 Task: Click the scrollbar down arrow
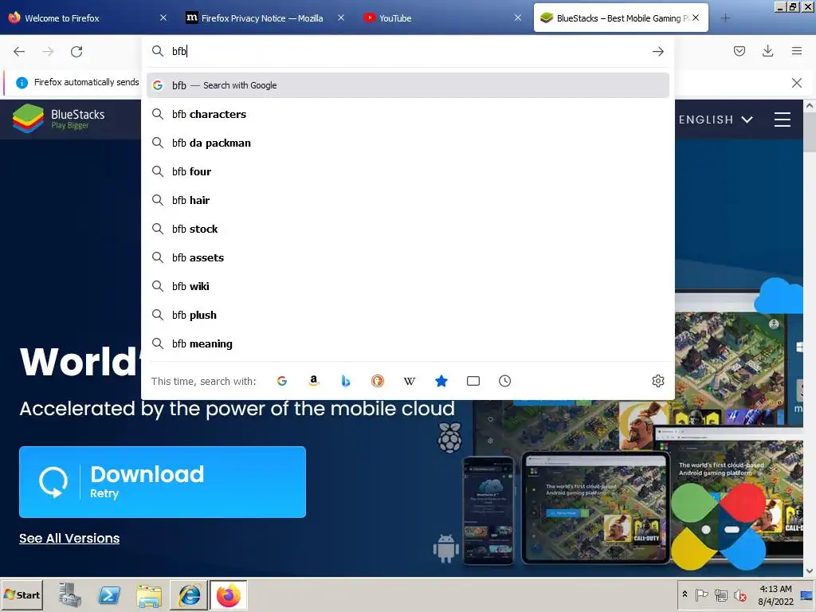(810, 571)
